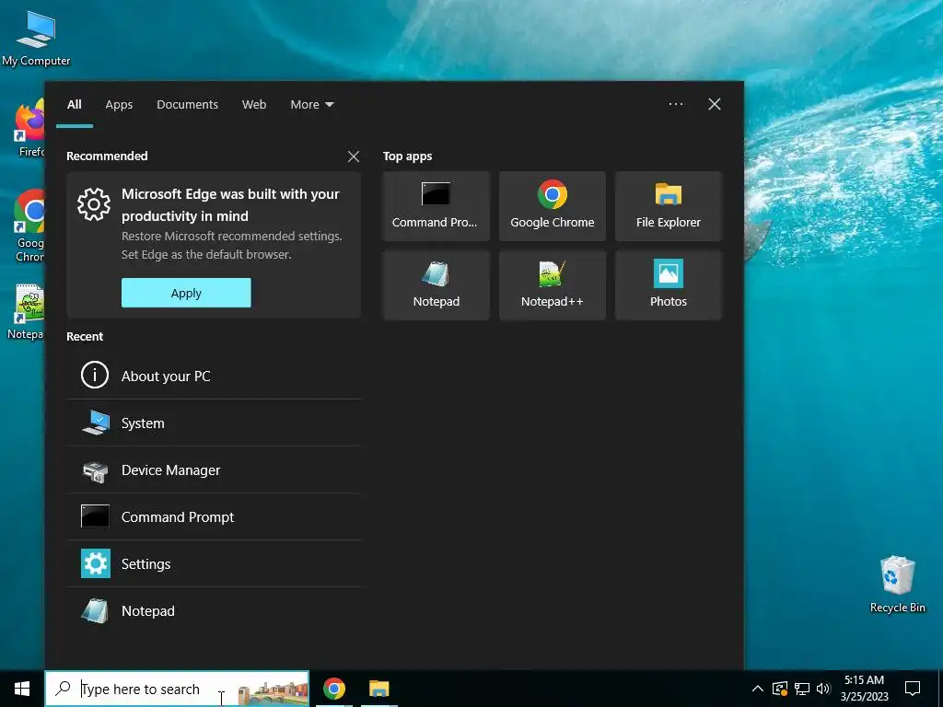Launch Notepad++ from Top apps
The height and width of the screenshot is (707, 943).
(x=553, y=285)
